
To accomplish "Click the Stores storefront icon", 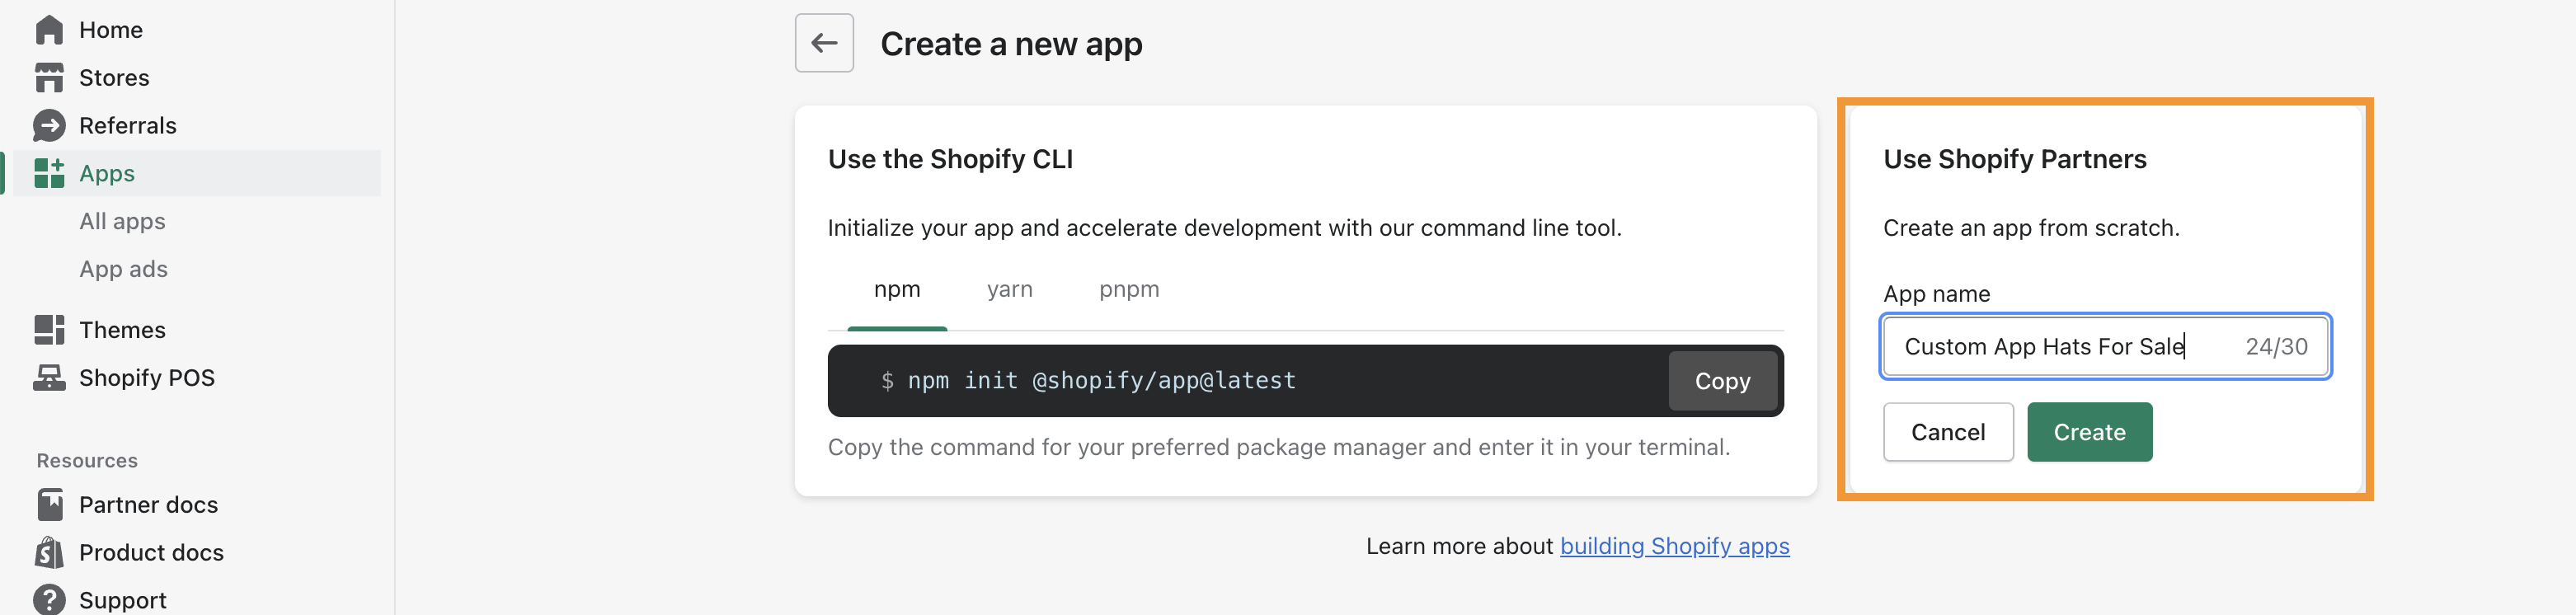I will [x=49, y=78].
